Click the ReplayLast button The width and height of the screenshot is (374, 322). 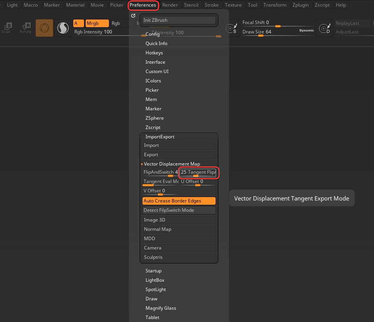pyautogui.click(x=353, y=23)
